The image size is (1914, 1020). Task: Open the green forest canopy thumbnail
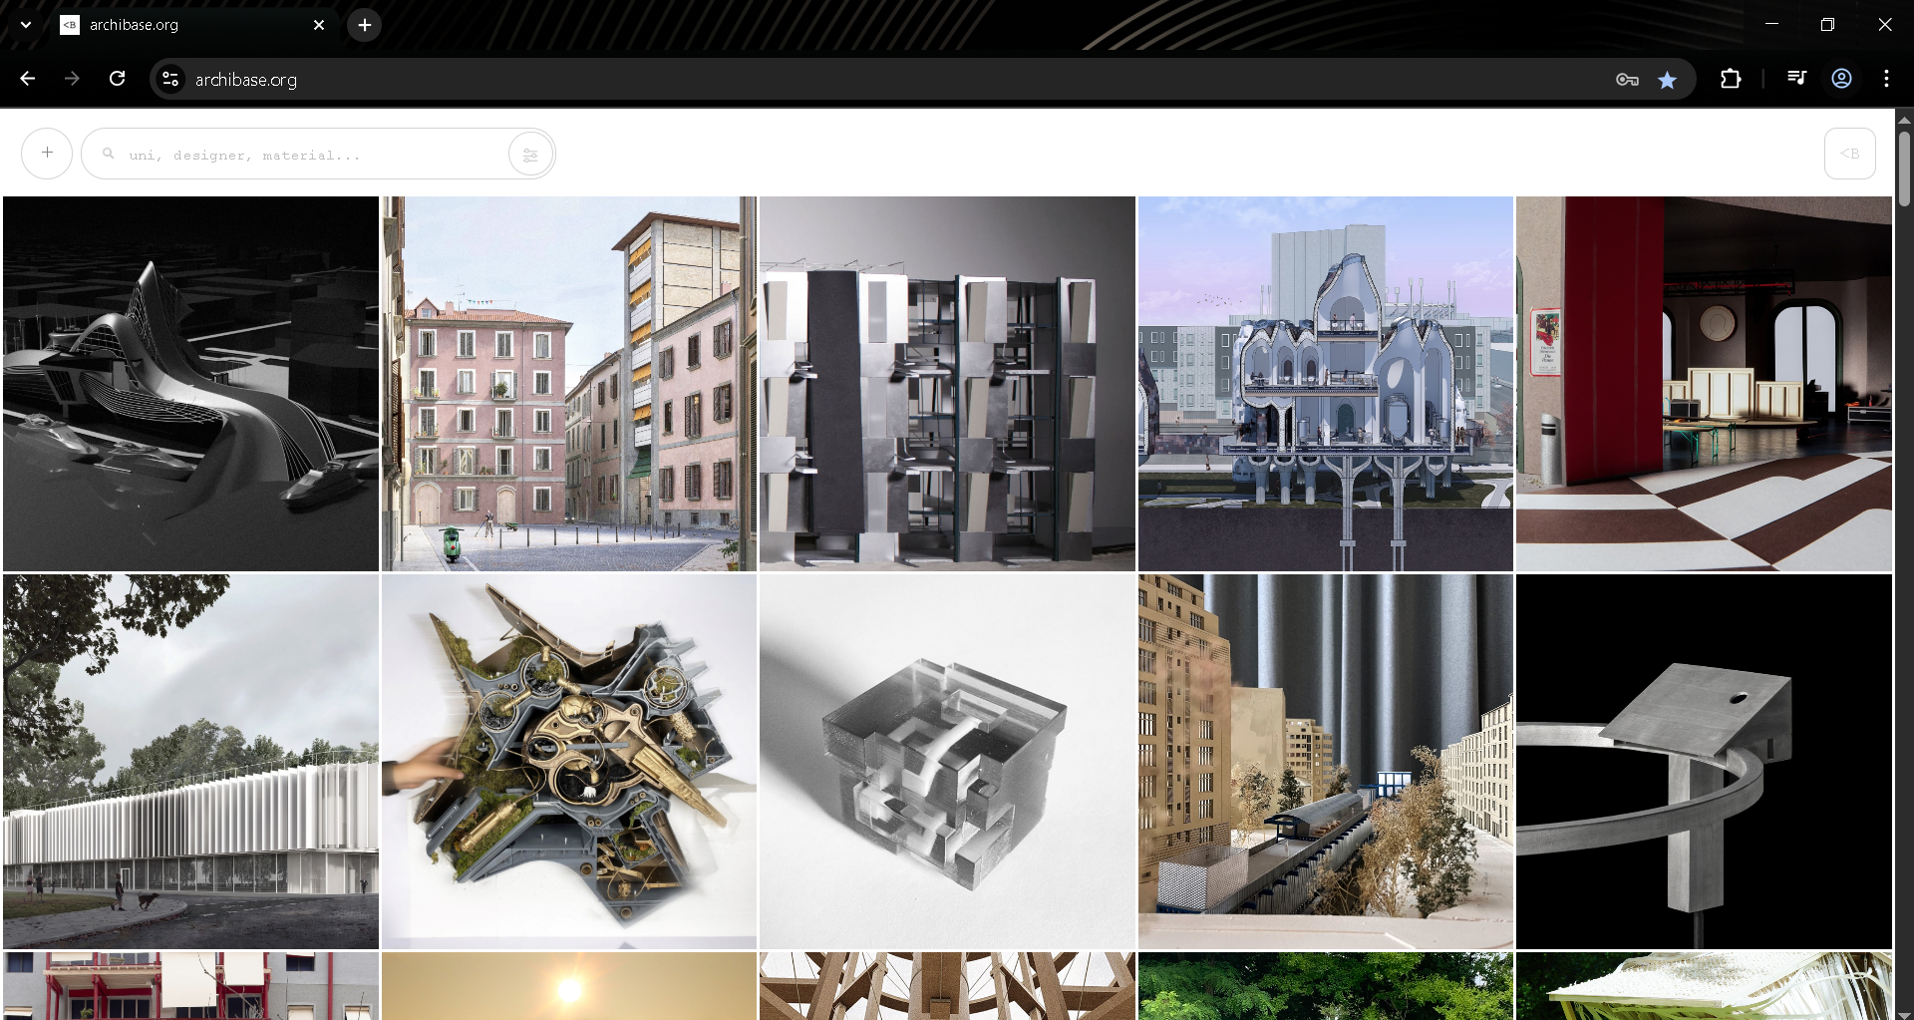[x=1326, y=986]
